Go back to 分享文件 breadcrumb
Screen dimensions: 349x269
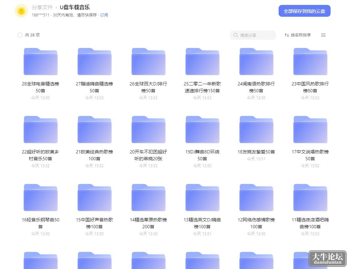[42, 7]
